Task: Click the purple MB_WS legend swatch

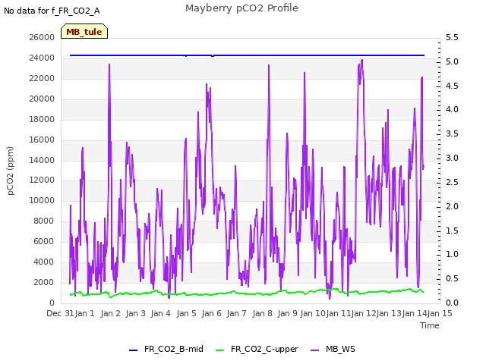Action: (x=314, y=350)
